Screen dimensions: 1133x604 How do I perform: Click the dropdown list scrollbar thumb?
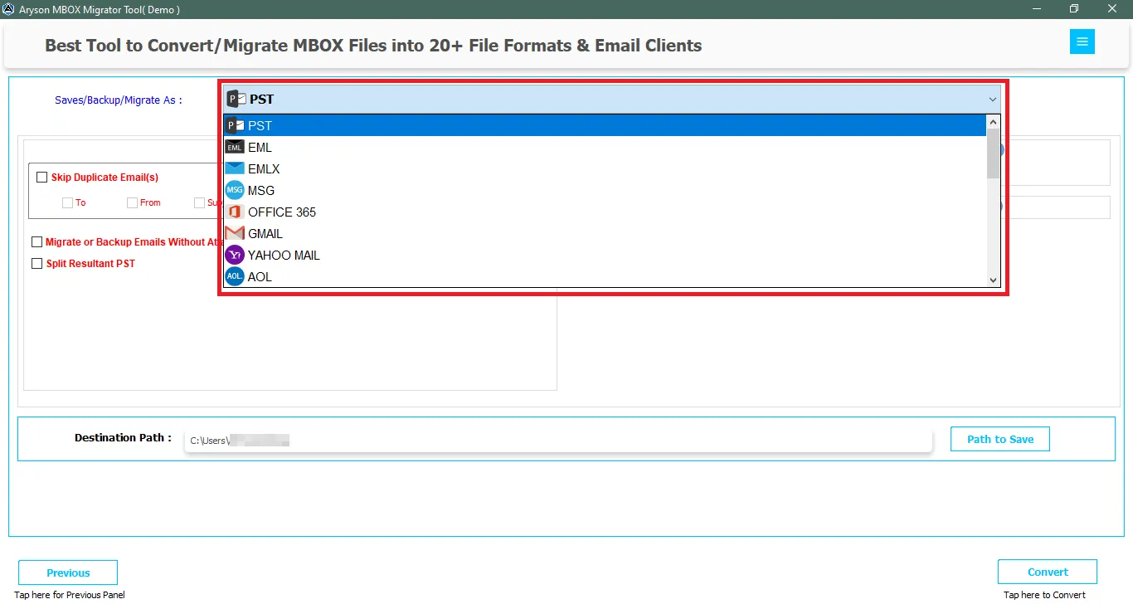tap(993, 153)
